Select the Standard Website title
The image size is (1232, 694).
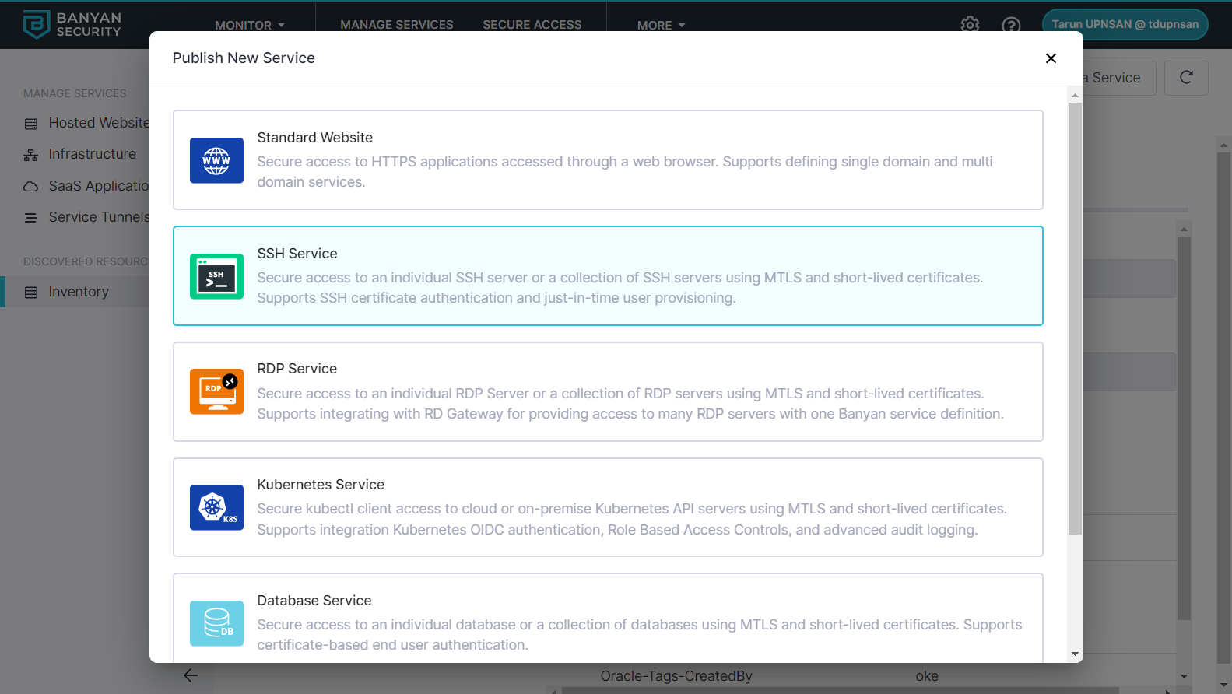click(x=315, y=138)
